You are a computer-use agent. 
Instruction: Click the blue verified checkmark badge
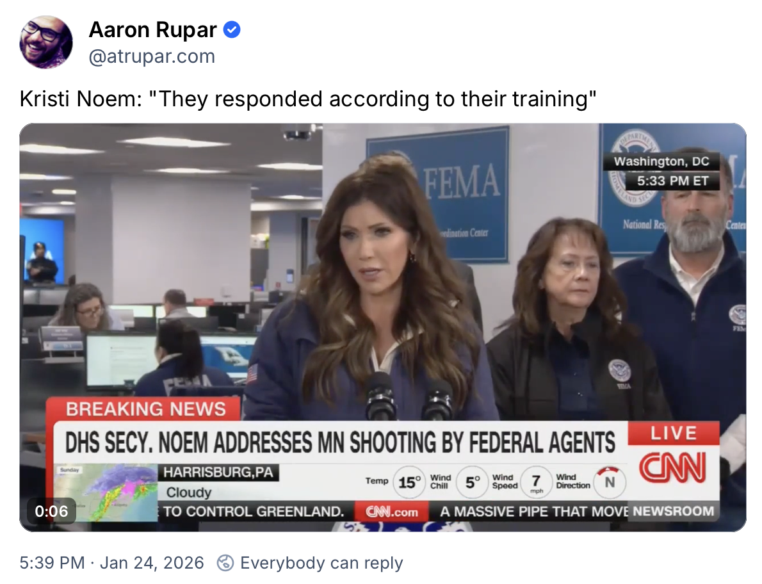pyautogui.click(x=232, y=30)
